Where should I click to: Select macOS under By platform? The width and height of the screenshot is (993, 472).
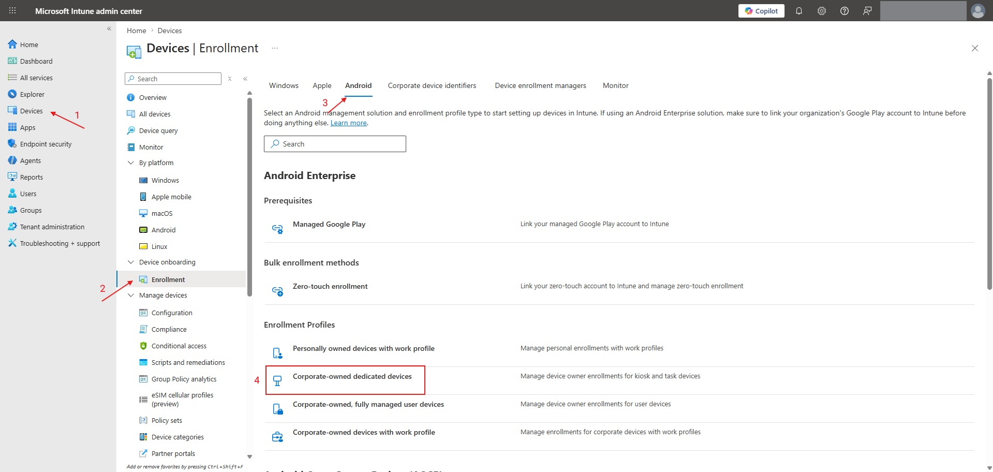tap(162, 213)
